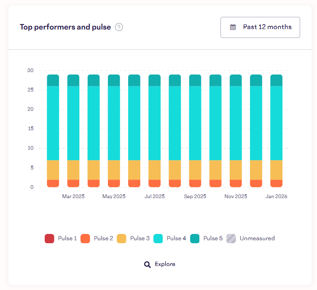This screenshot has height=290, width=317.
Task: Toggle Pulse 3 legend swatch
Action: click(x=122, y=239)
